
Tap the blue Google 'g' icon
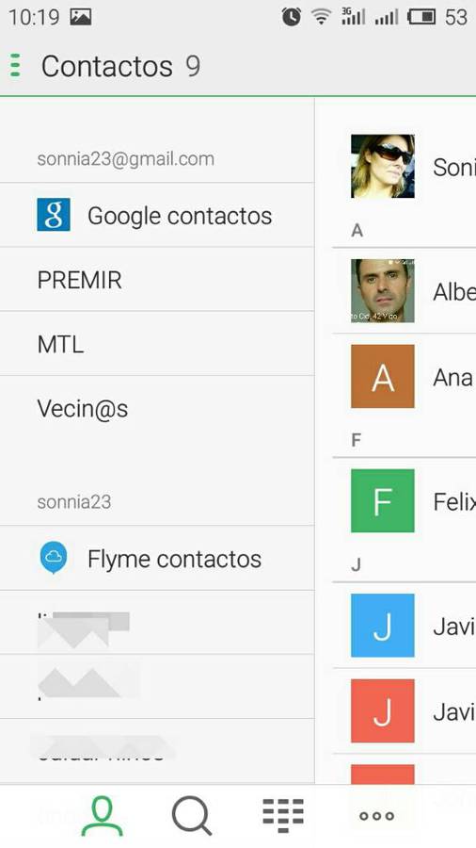click(x=54, y=215)
